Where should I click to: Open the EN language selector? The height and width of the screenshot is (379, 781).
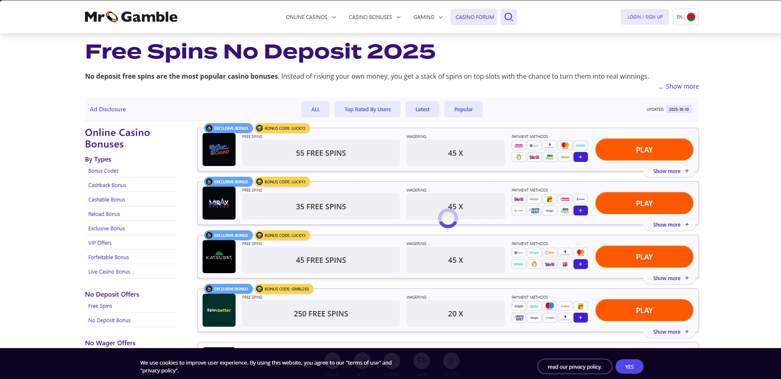point(686,17)
